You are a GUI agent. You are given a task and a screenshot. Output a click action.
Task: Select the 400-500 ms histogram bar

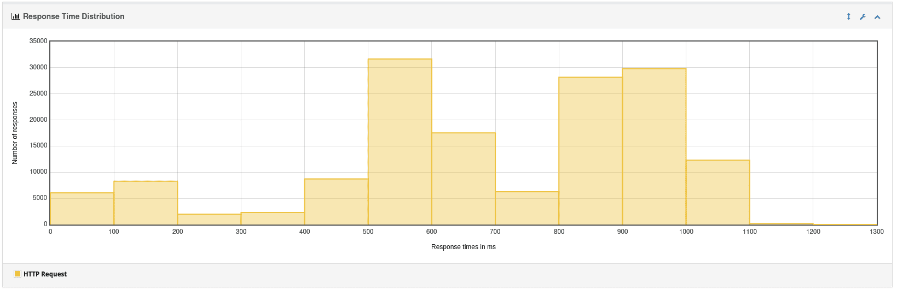[336, 202]
